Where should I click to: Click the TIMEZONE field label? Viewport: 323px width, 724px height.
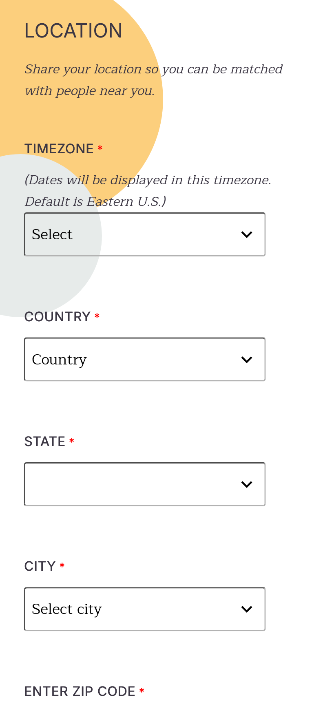tap(59, 149)
